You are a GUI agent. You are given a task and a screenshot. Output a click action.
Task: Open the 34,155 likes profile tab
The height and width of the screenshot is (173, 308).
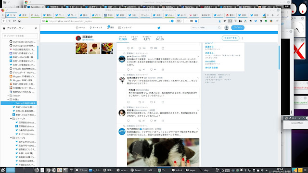coord(159,38)
